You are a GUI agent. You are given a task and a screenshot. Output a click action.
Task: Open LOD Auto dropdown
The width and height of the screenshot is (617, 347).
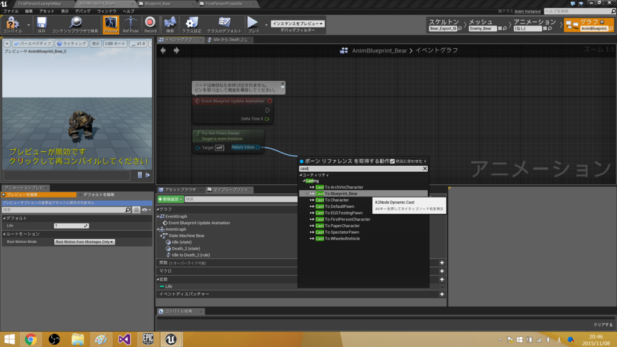[115, 43]
